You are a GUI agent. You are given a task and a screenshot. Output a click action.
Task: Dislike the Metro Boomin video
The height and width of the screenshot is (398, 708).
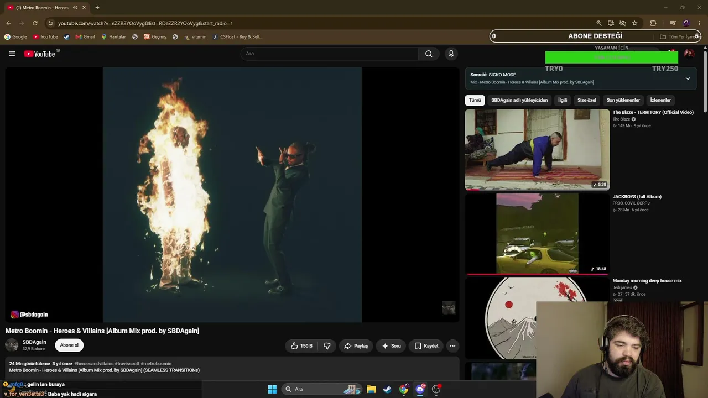pos(327,346)
